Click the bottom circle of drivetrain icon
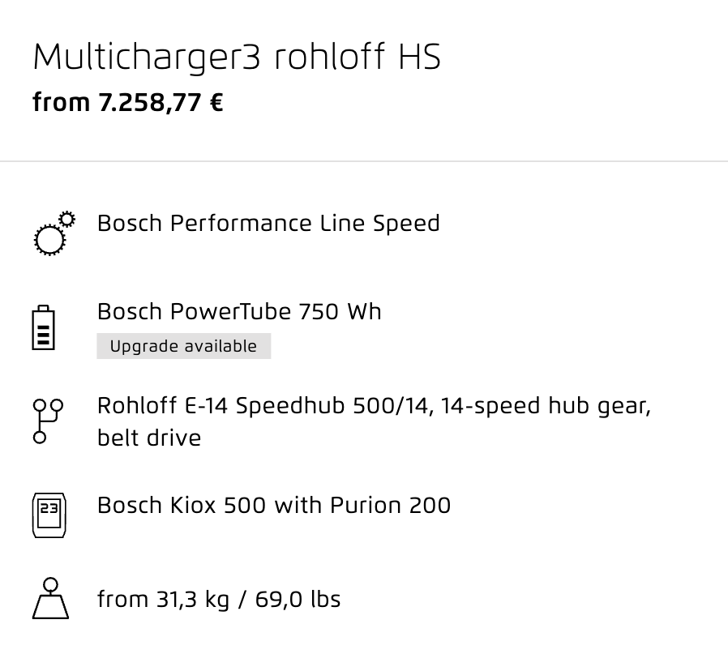728x671 pixels. click(x=40, y=437)
